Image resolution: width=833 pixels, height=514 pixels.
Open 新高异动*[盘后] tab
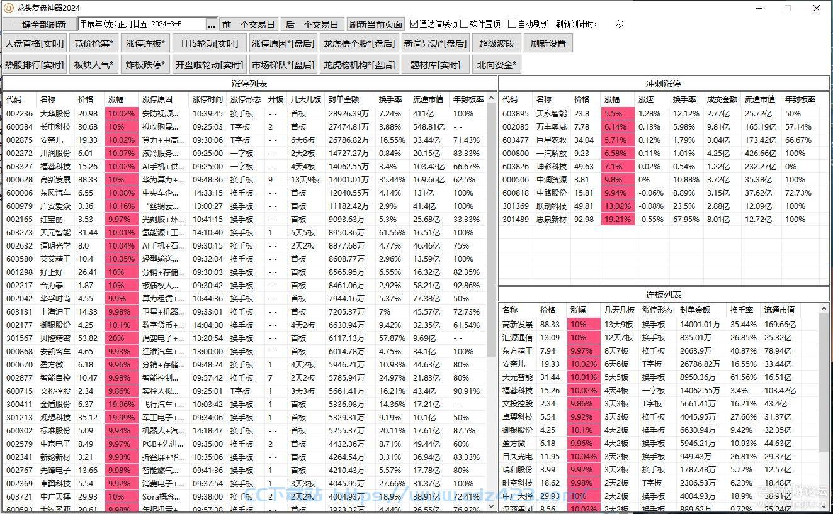(435, 43)
